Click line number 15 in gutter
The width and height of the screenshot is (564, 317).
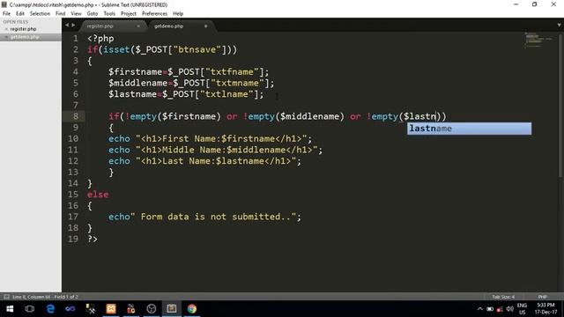(73, 195)
